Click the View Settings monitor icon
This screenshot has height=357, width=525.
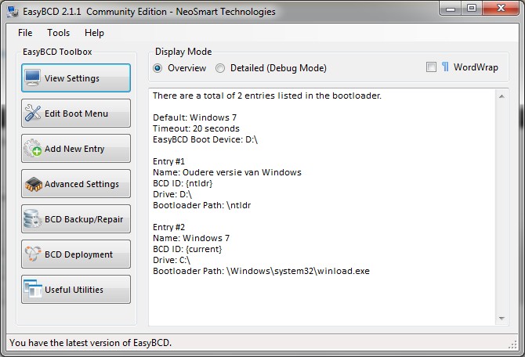[x=33, y=78]
